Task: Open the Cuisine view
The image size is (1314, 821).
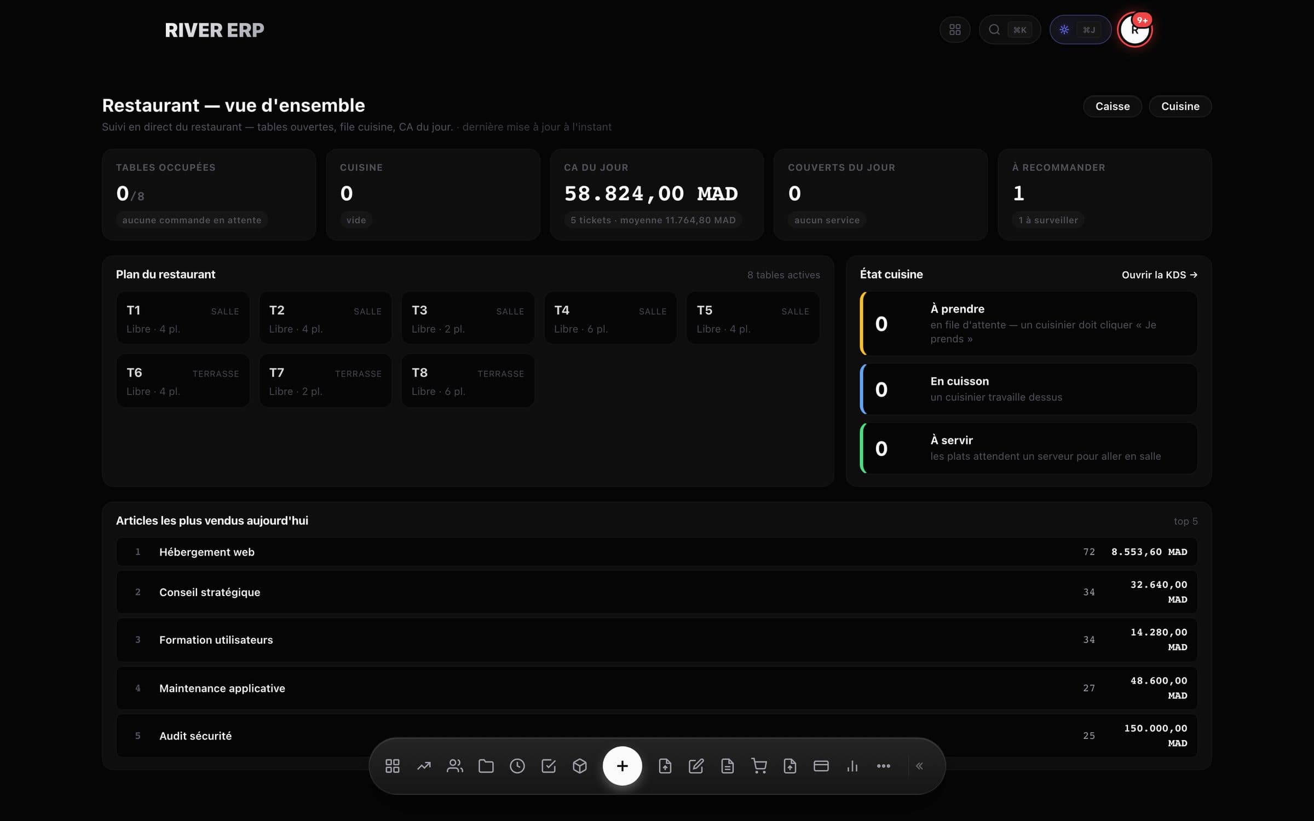Action: pyautogui.click(x=1180, y=106)
